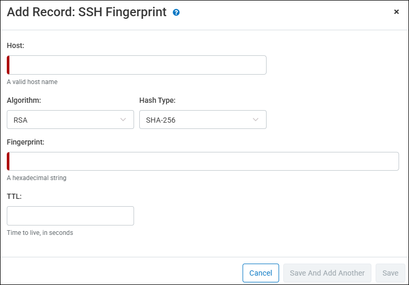Viewport: 409px width, 285px height.
Task: Focus the Fingerprint text field
Action: [x=203, y=161]
